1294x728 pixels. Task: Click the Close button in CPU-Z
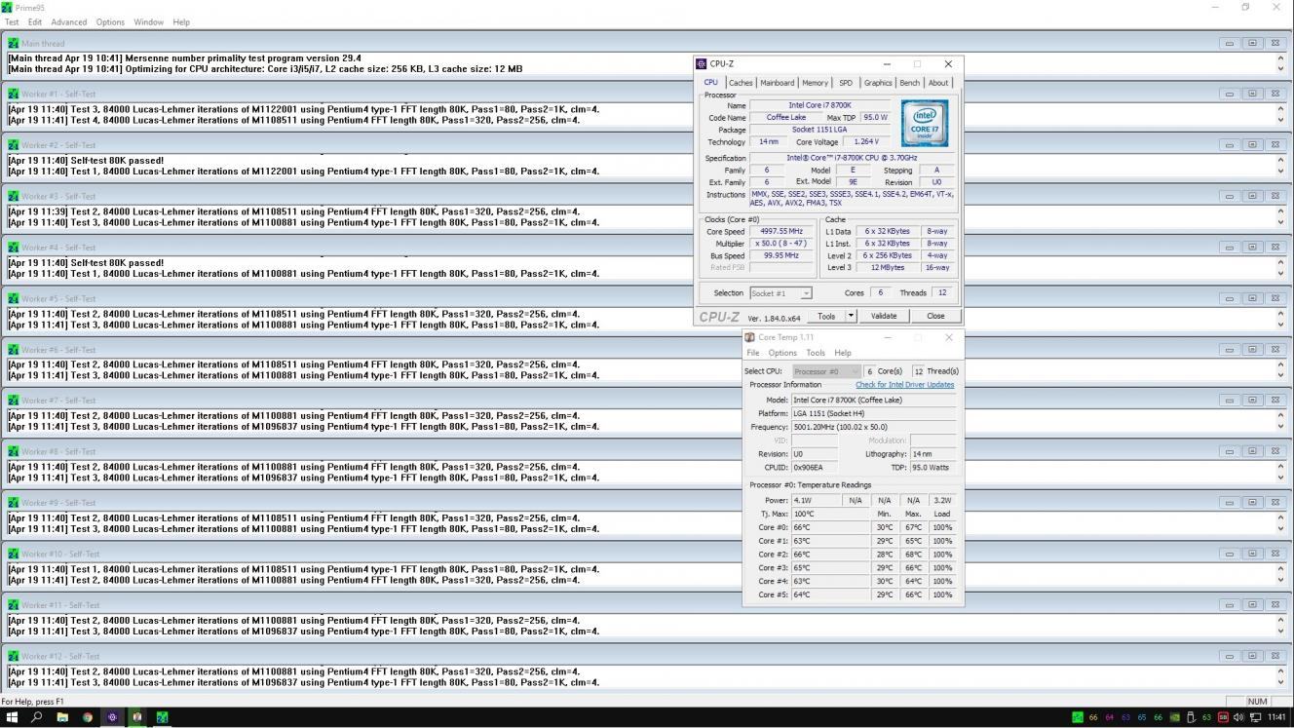click(x=935, y=316)
